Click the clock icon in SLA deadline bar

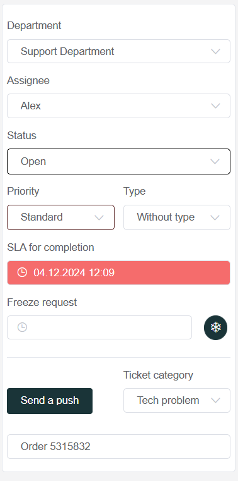tap(22, 272)
